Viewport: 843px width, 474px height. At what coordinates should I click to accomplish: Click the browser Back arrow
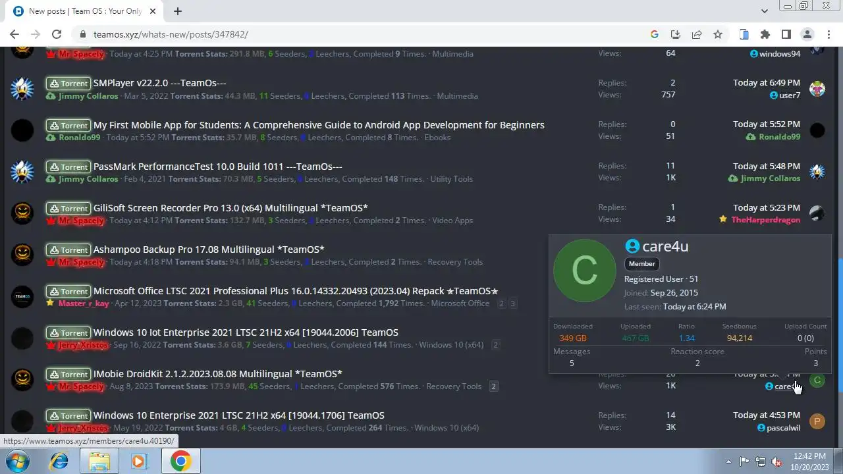(14, 34)
